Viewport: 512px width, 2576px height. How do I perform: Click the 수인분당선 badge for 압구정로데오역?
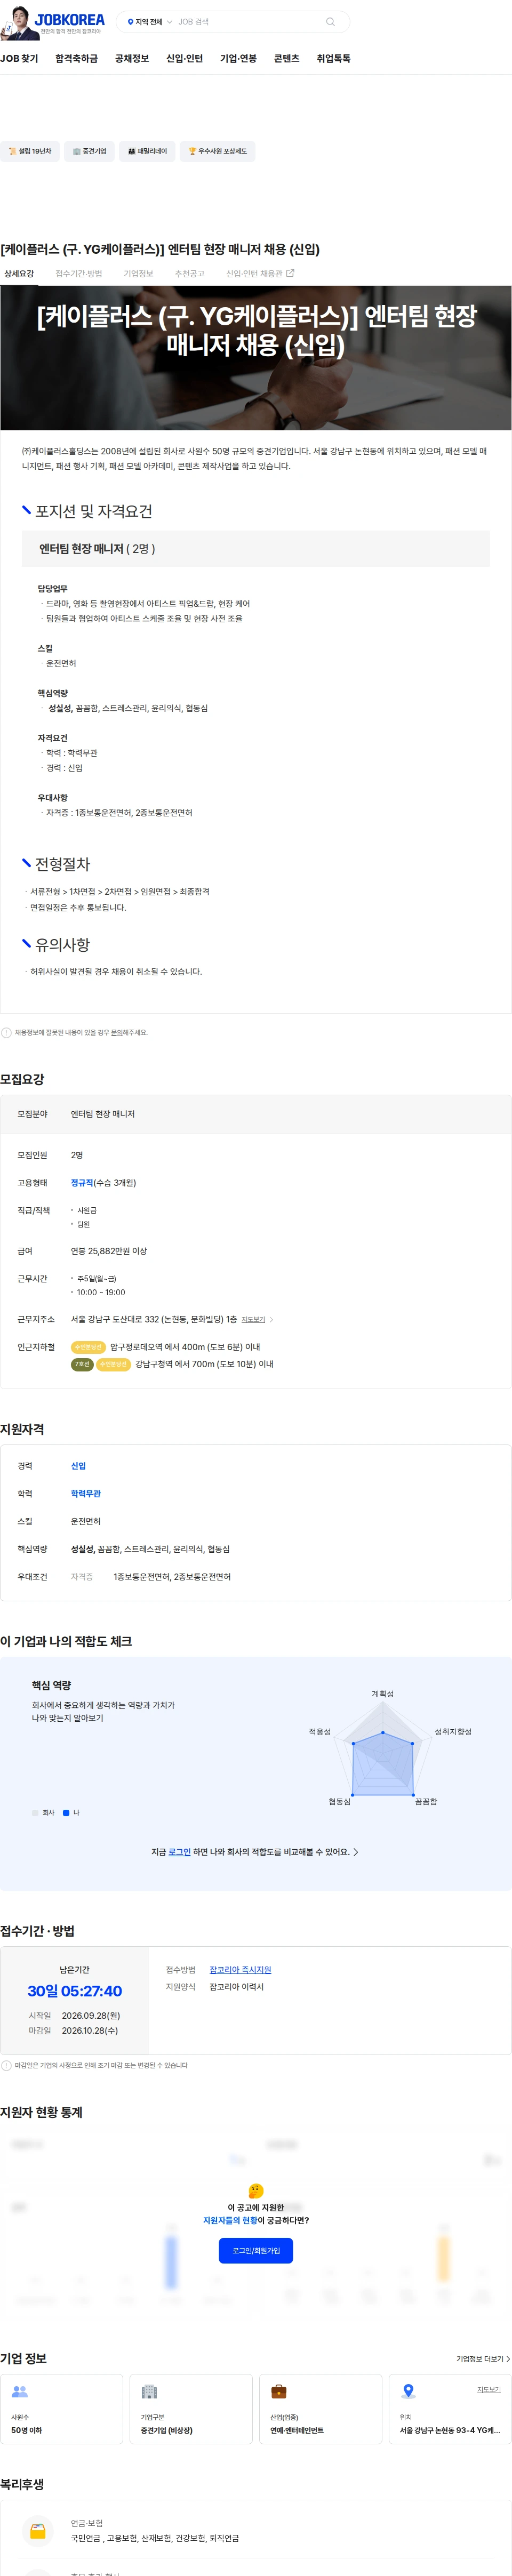click(88, 1347)
